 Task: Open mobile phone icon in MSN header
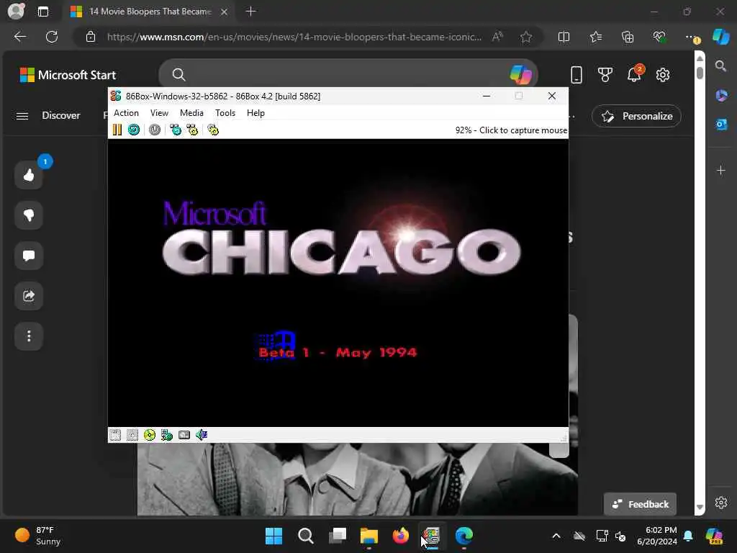click(577, 75)
